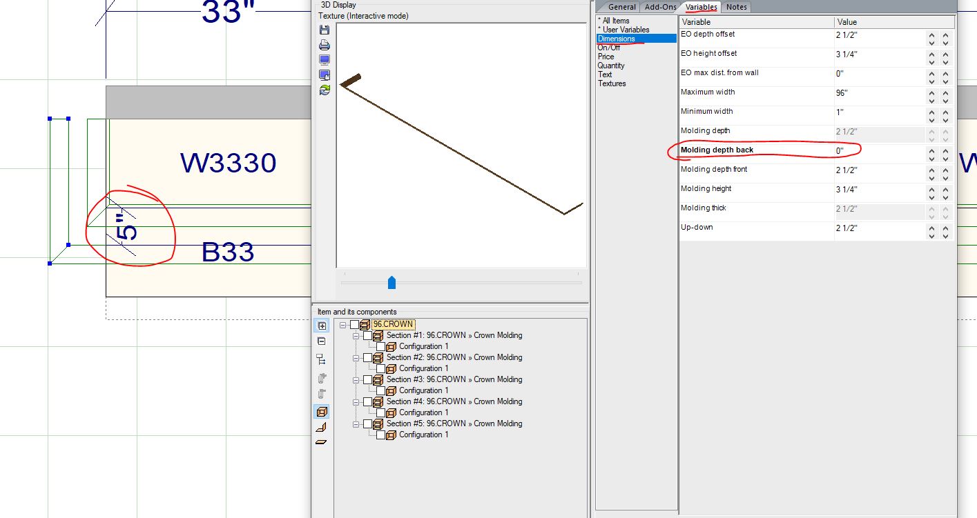Click the blue slider handle under 3D view
Viewport: 977px width, 518px height.
[x=392, y=282]
